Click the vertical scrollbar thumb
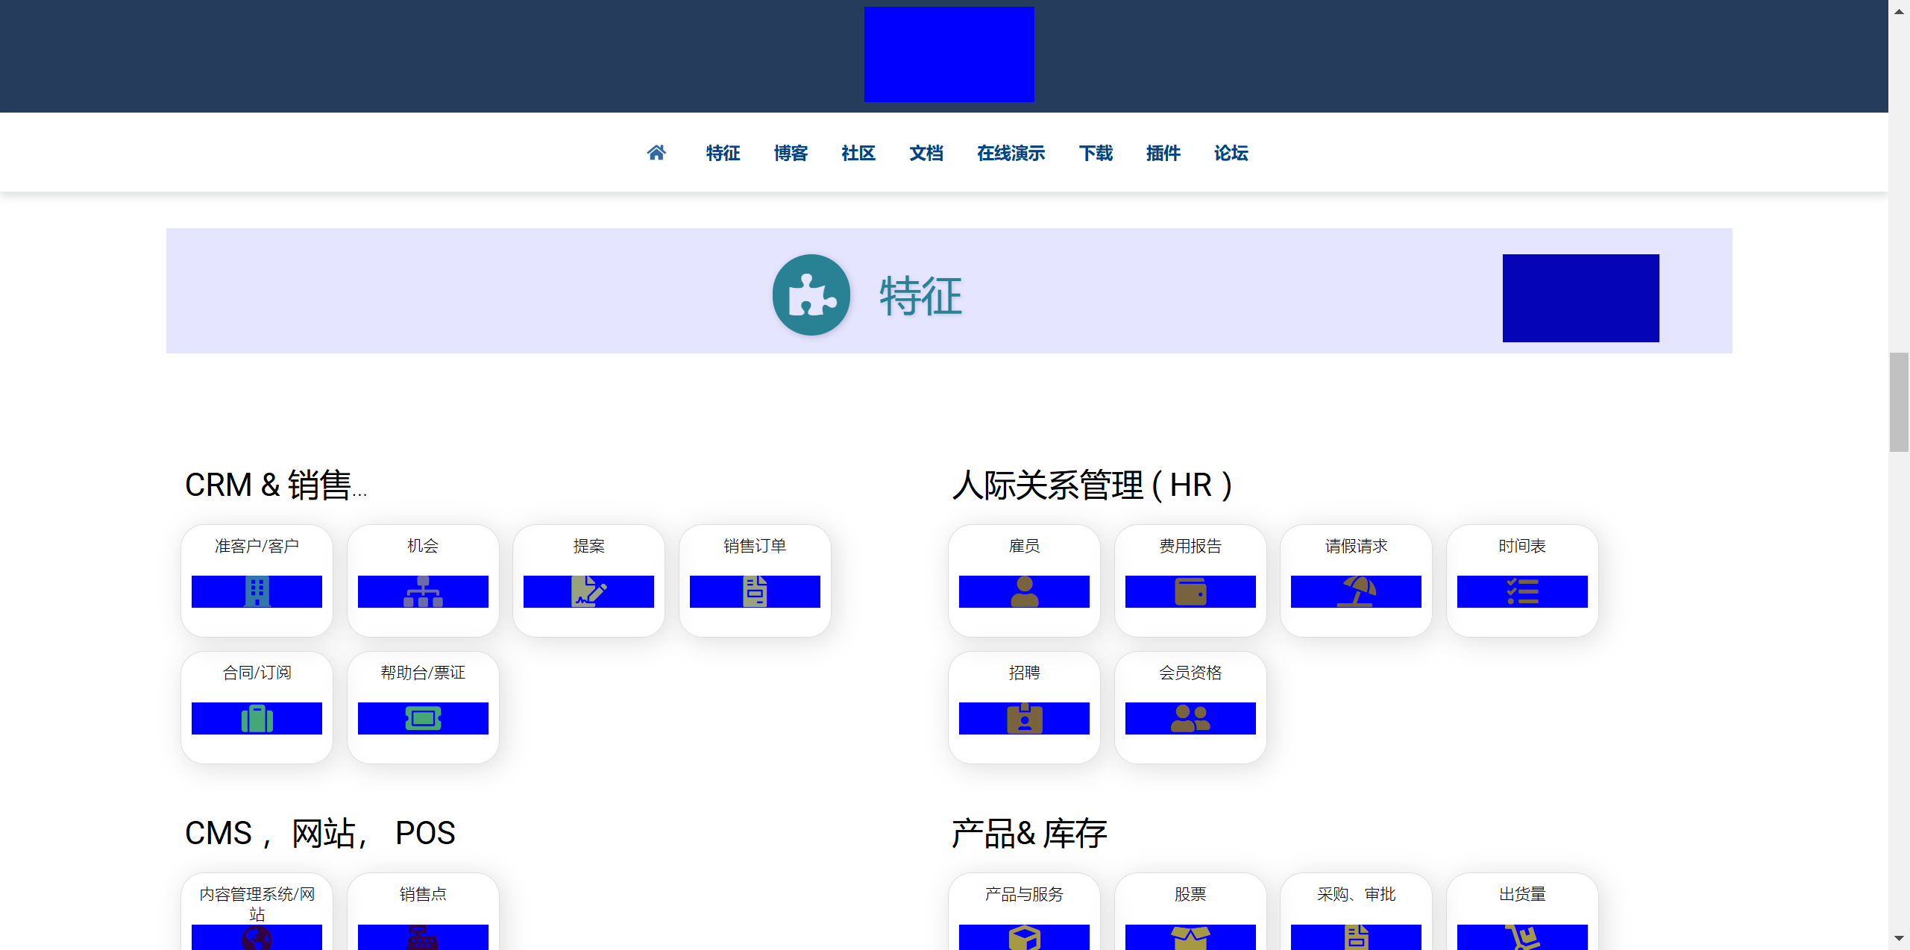 click(1898, 403)
